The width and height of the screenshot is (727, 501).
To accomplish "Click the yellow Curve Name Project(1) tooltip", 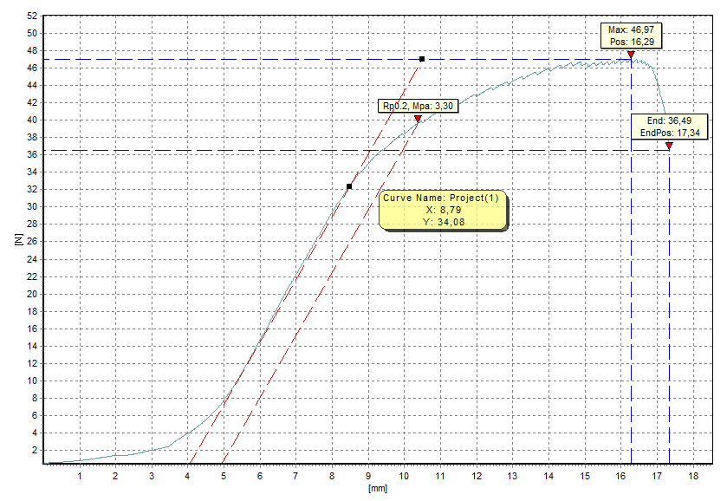I will (x=444, y=210).
